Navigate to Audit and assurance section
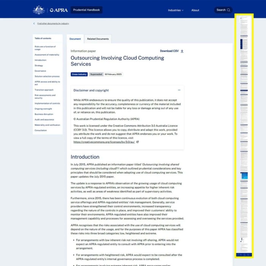266x266 pixels. (44, 120)
